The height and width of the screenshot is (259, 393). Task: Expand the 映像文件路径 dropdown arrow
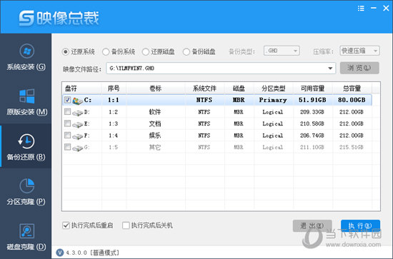pyautogui.click(x=330, y=68)
